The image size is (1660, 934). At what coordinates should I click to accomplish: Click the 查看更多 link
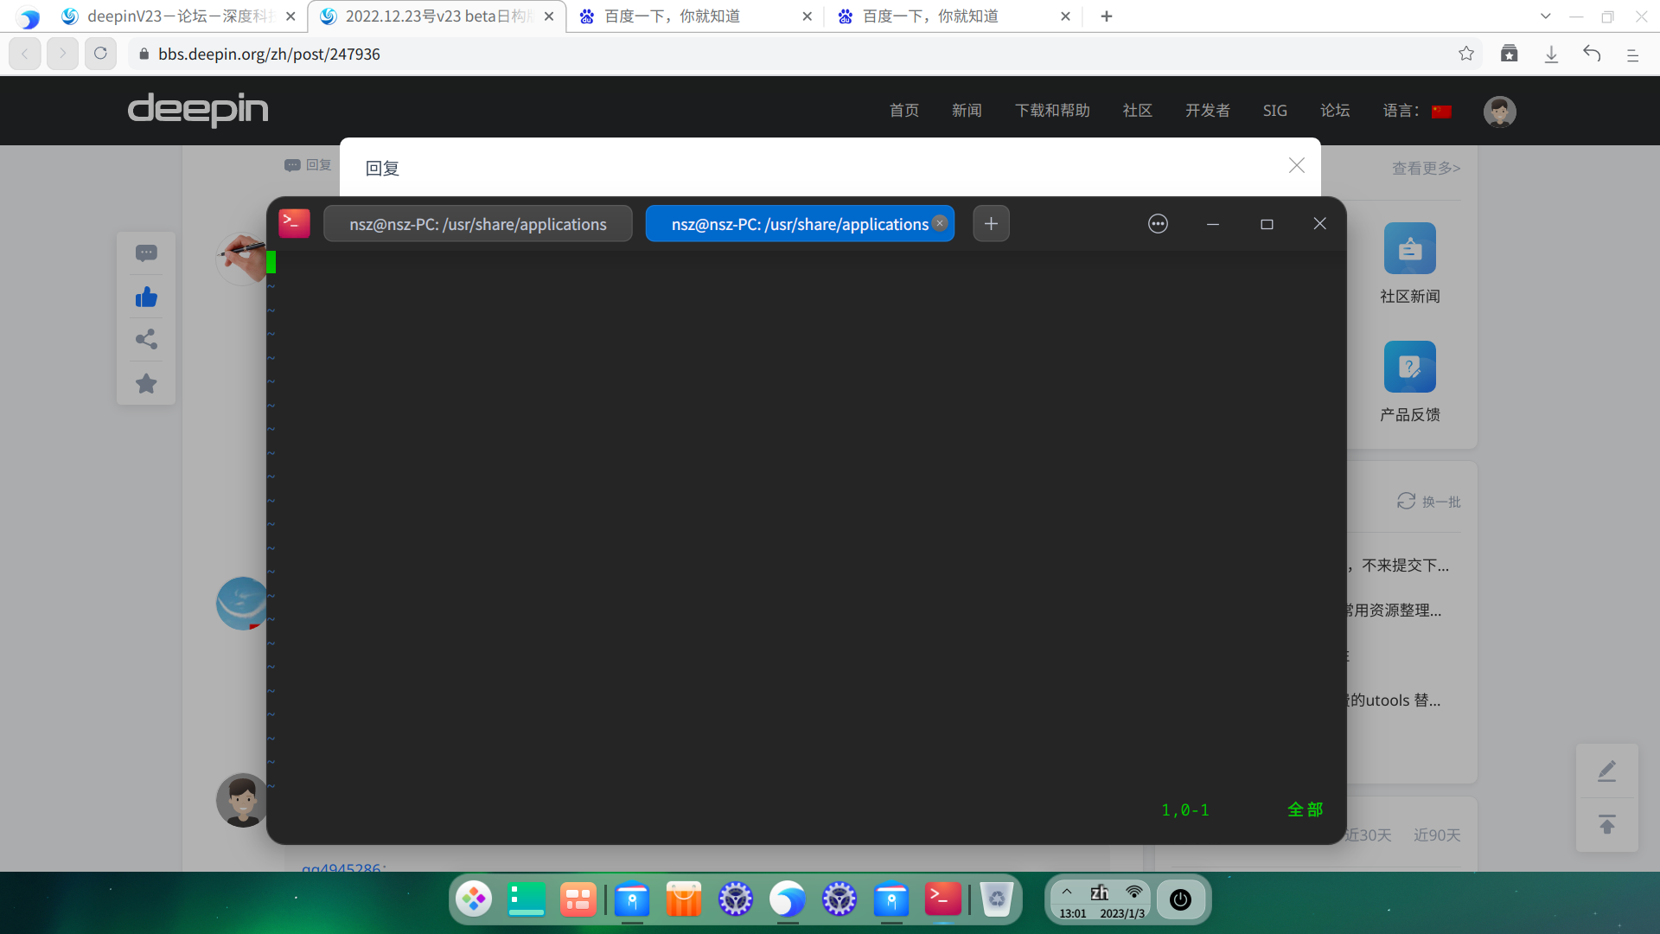point(1426,169)
